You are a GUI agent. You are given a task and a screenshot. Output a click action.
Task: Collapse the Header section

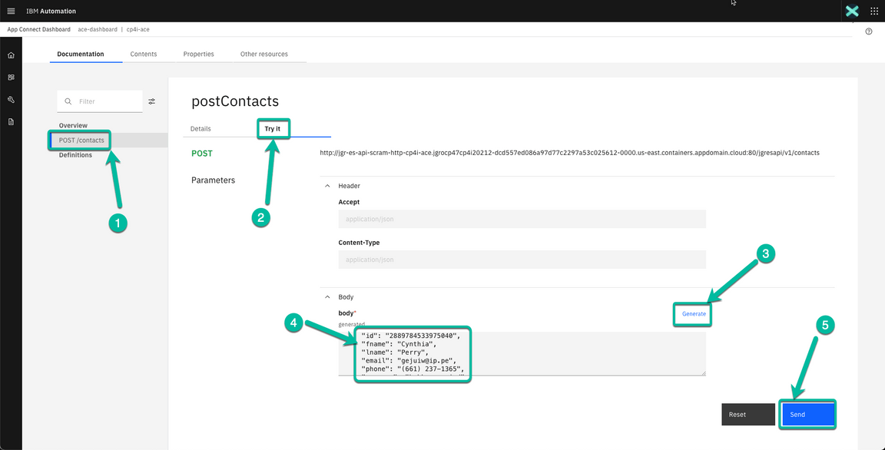[x=329, y=185]
